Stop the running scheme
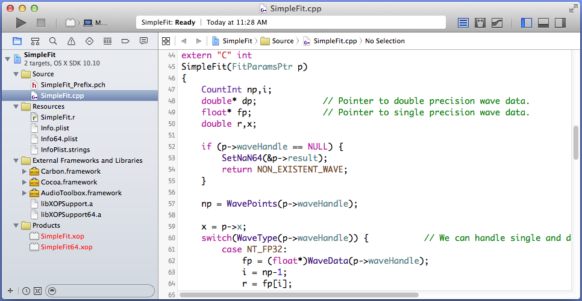The width and height of the screenshot is (582, 301). click(x=41, y=23)
